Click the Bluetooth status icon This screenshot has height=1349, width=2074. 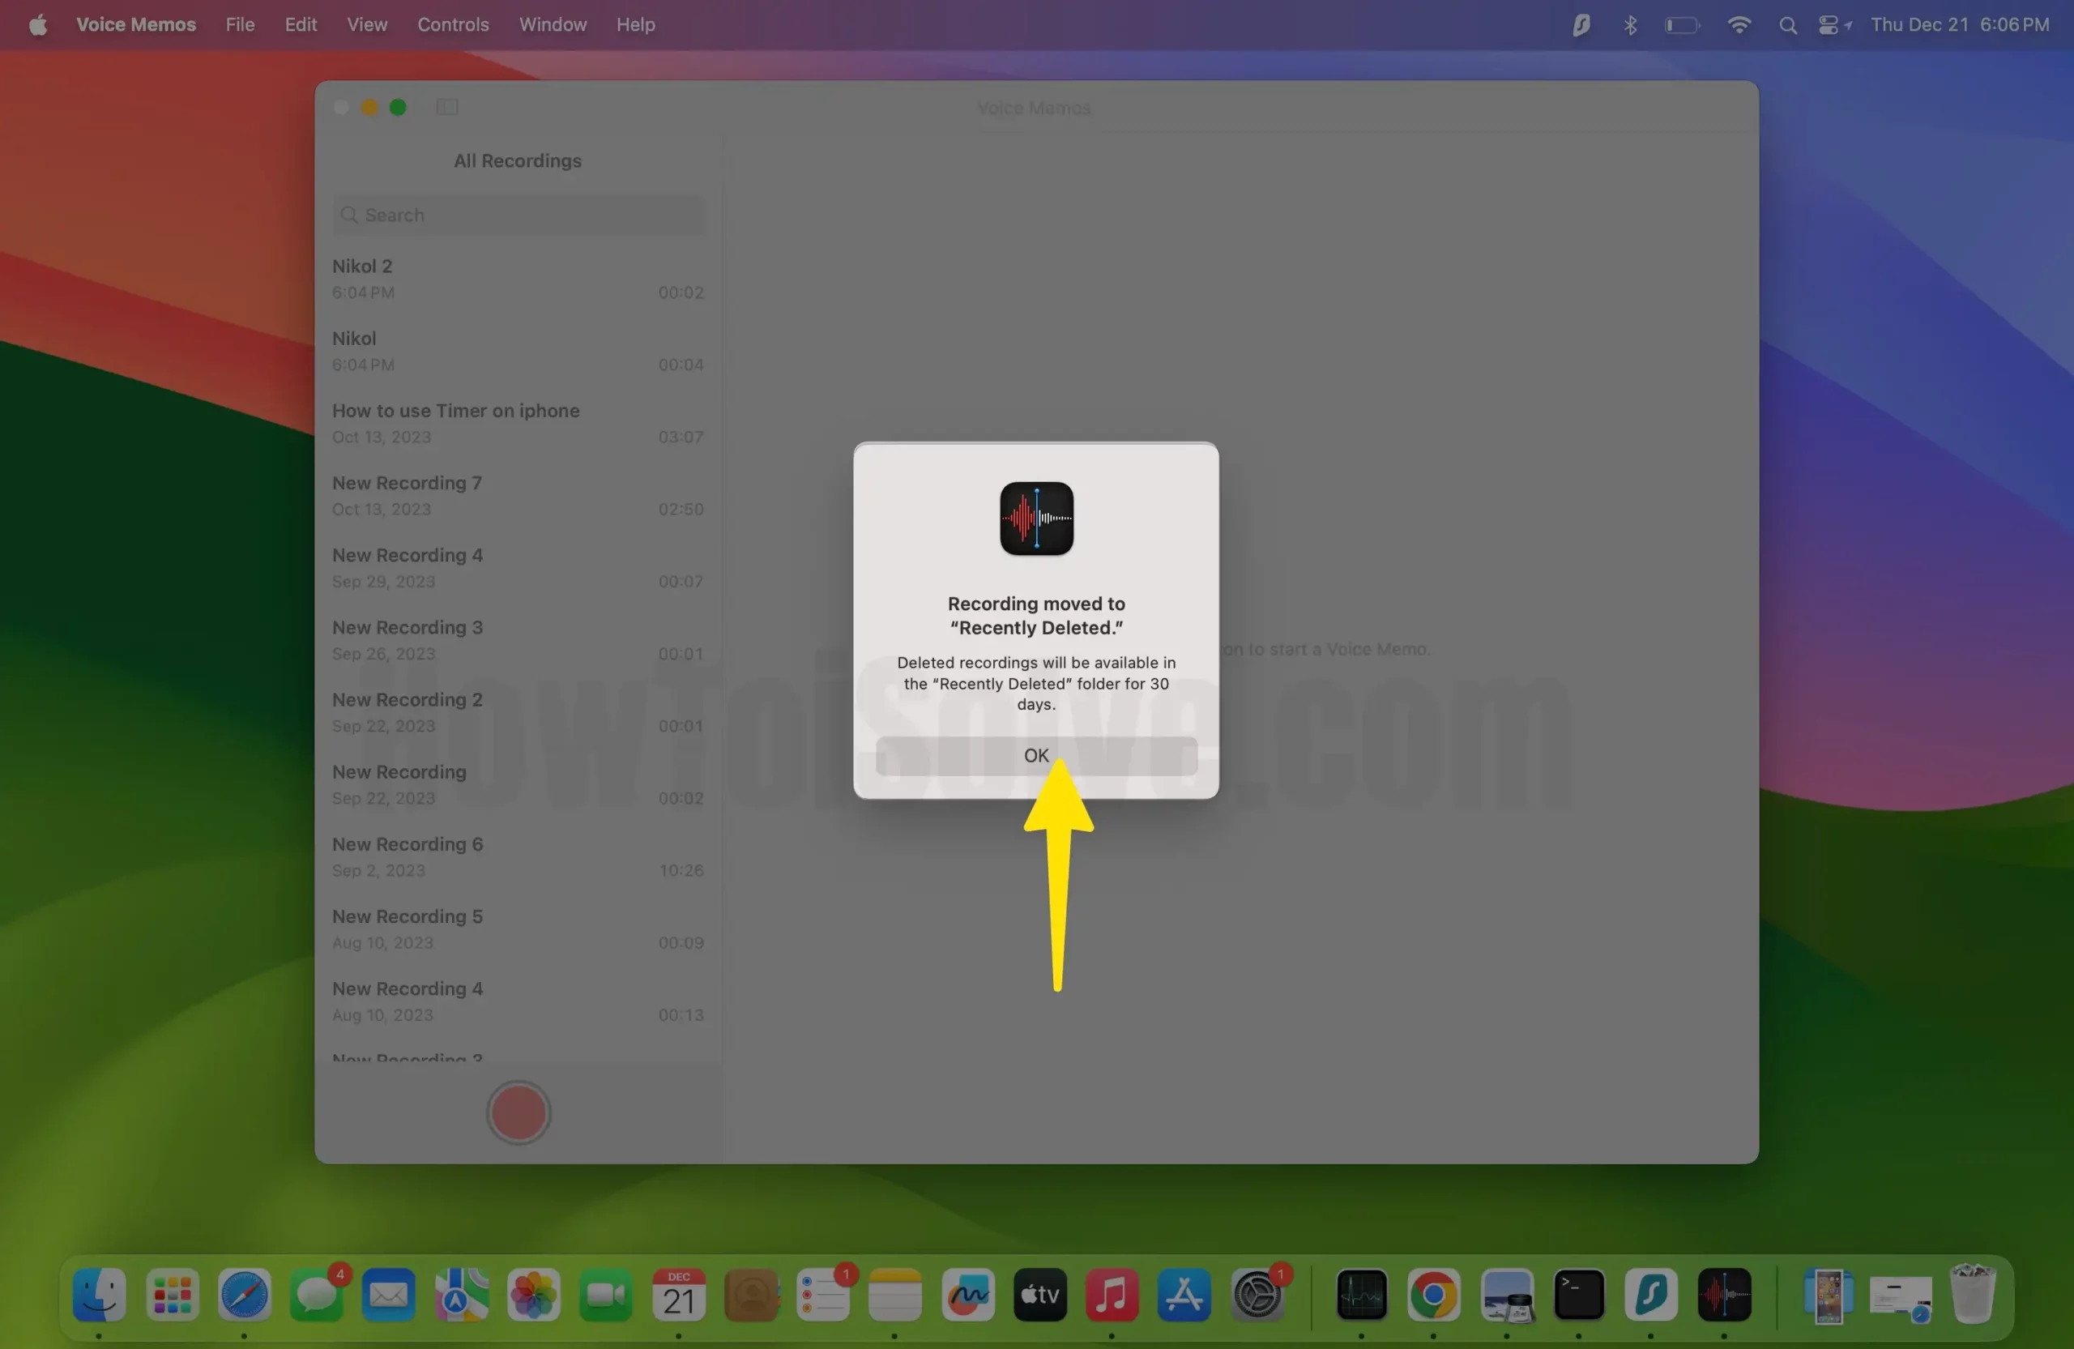pyautogui.click(x=1631, y=24)
